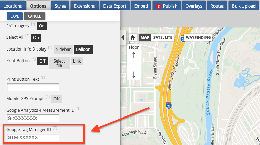The height and width of the screenshot is (145, 260).
Task: Toggle the Select All On switch
Action: 36,37
